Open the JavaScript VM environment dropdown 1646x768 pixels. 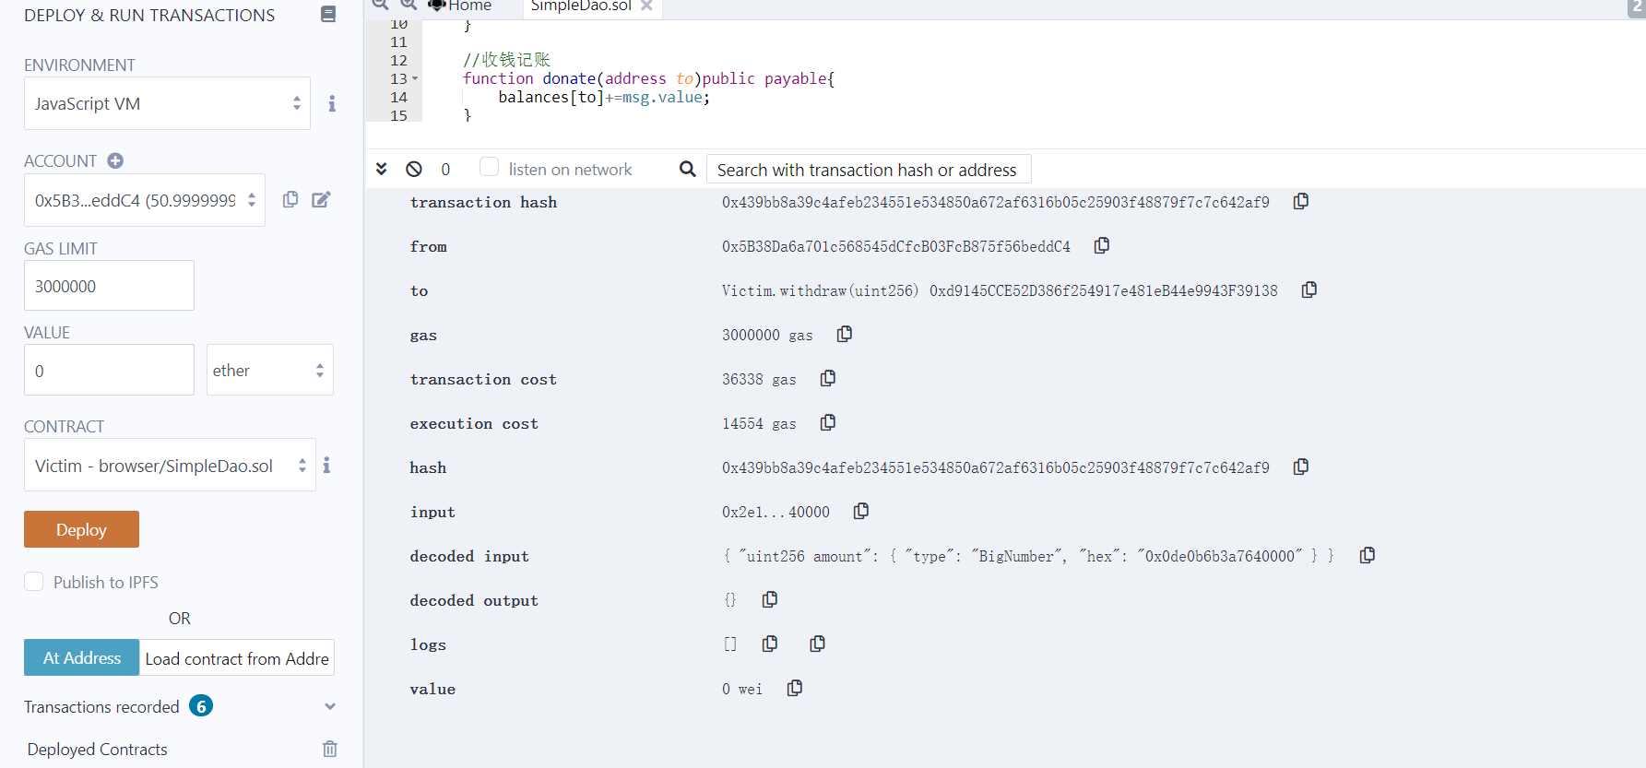point(167,103)
